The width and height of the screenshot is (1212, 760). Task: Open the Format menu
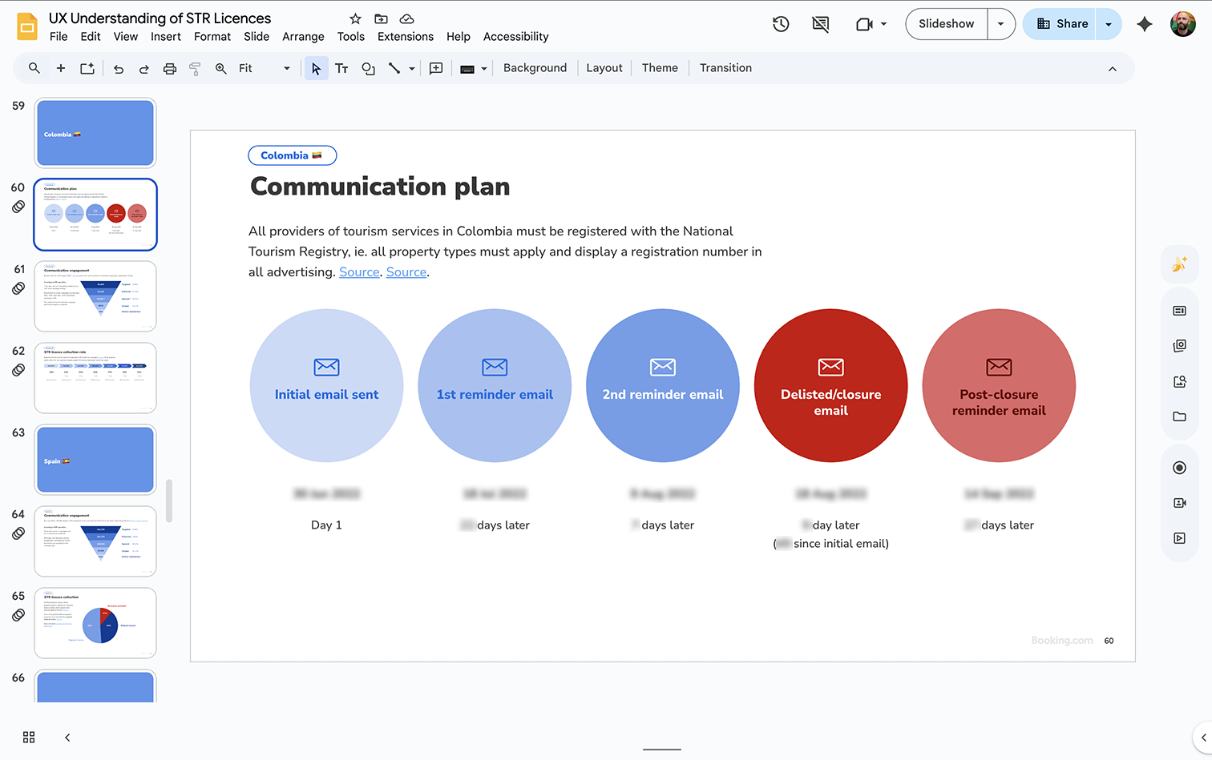[x=212, y=36]
